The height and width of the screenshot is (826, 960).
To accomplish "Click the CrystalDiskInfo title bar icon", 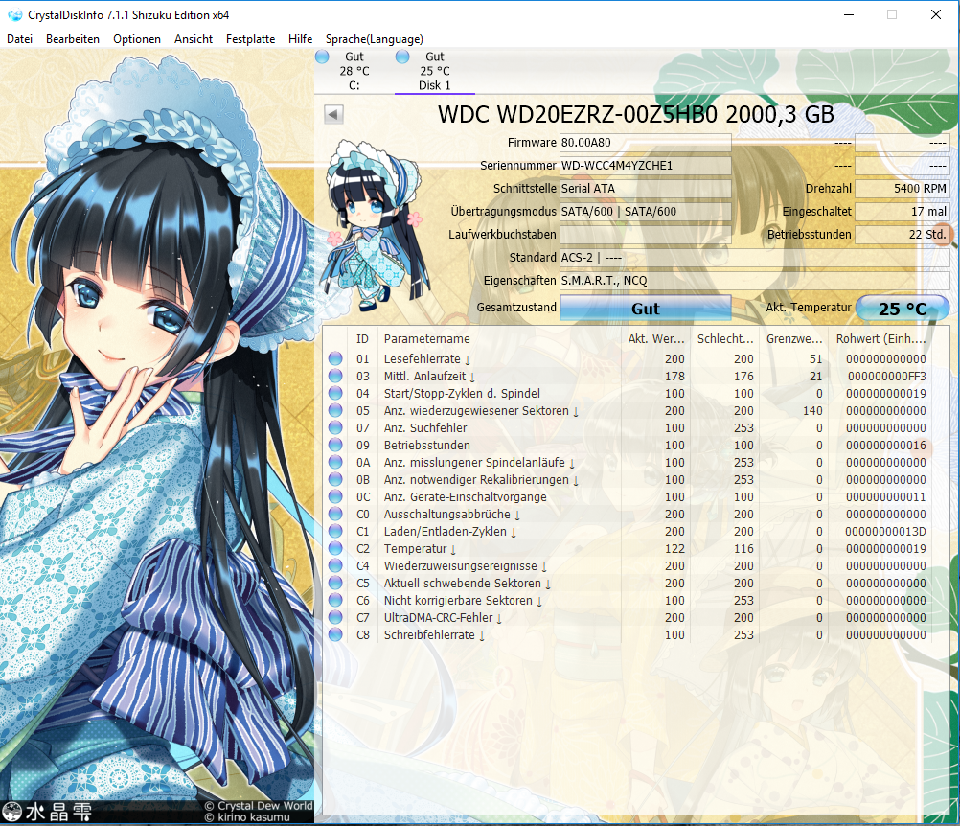I will click(14, 14).
